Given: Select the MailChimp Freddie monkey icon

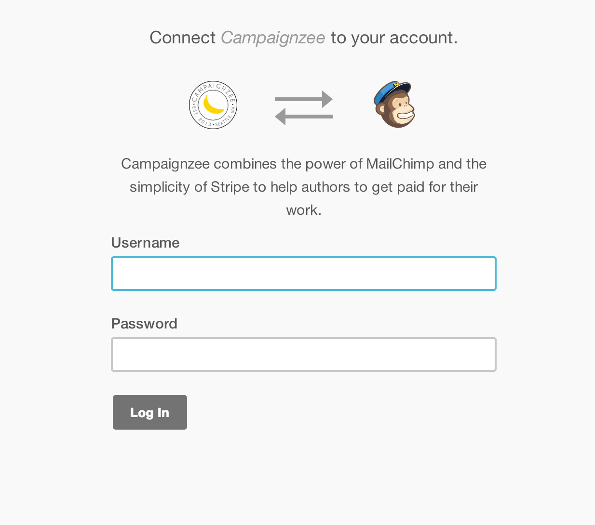Looking at the screenshot, I should [394, 105].
